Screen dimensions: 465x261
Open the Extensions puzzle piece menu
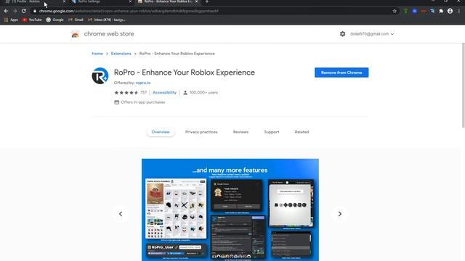click(441, 11)
